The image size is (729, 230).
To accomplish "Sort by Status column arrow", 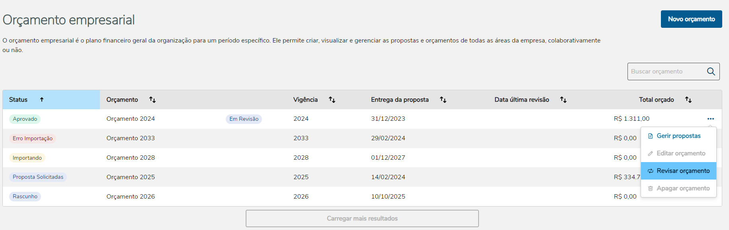I will 42,100.
